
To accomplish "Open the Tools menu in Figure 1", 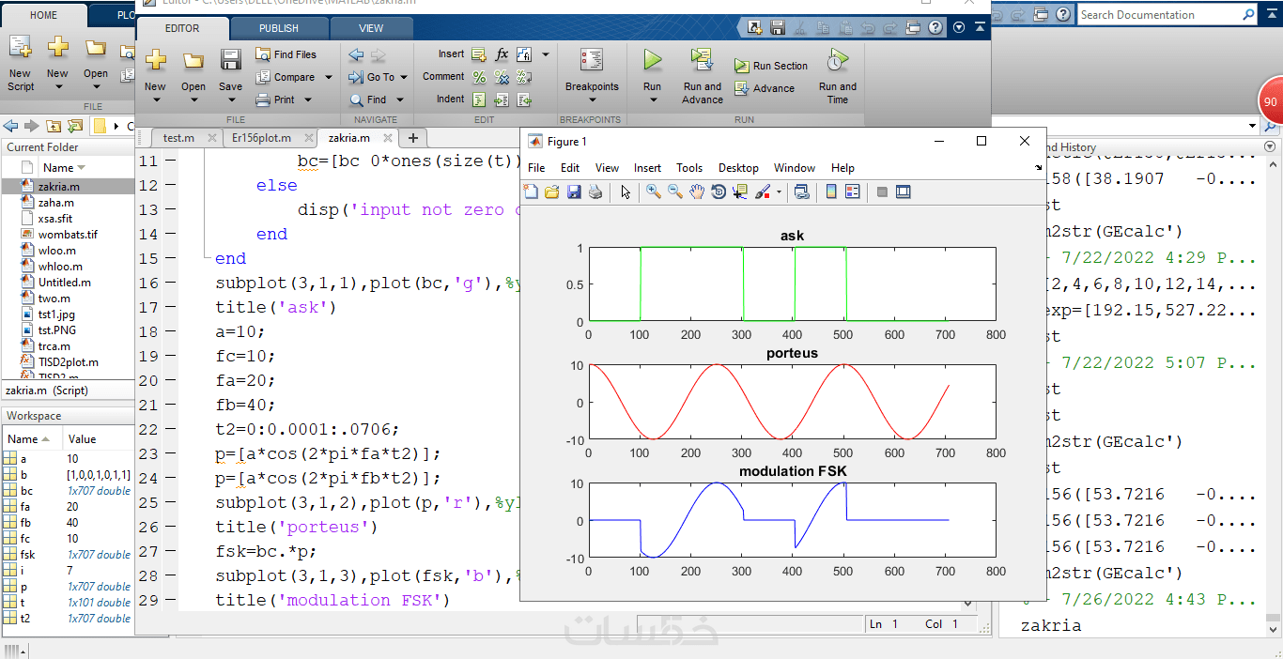I will (x=688, y=168).
